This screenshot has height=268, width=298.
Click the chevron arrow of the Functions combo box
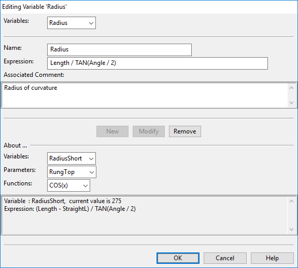tap(86, 185)
